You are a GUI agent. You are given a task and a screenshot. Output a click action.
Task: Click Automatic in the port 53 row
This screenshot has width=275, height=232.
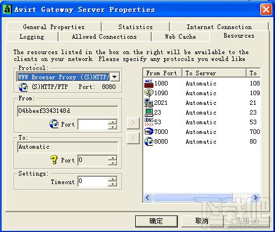pyautogui.click(x=201, y=122)
